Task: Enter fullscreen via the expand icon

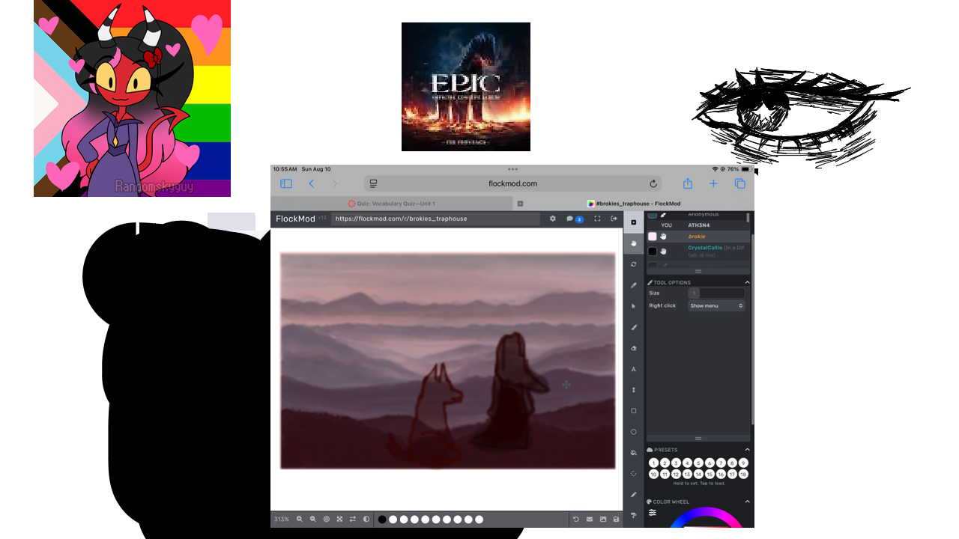Action: coord(597,219)
